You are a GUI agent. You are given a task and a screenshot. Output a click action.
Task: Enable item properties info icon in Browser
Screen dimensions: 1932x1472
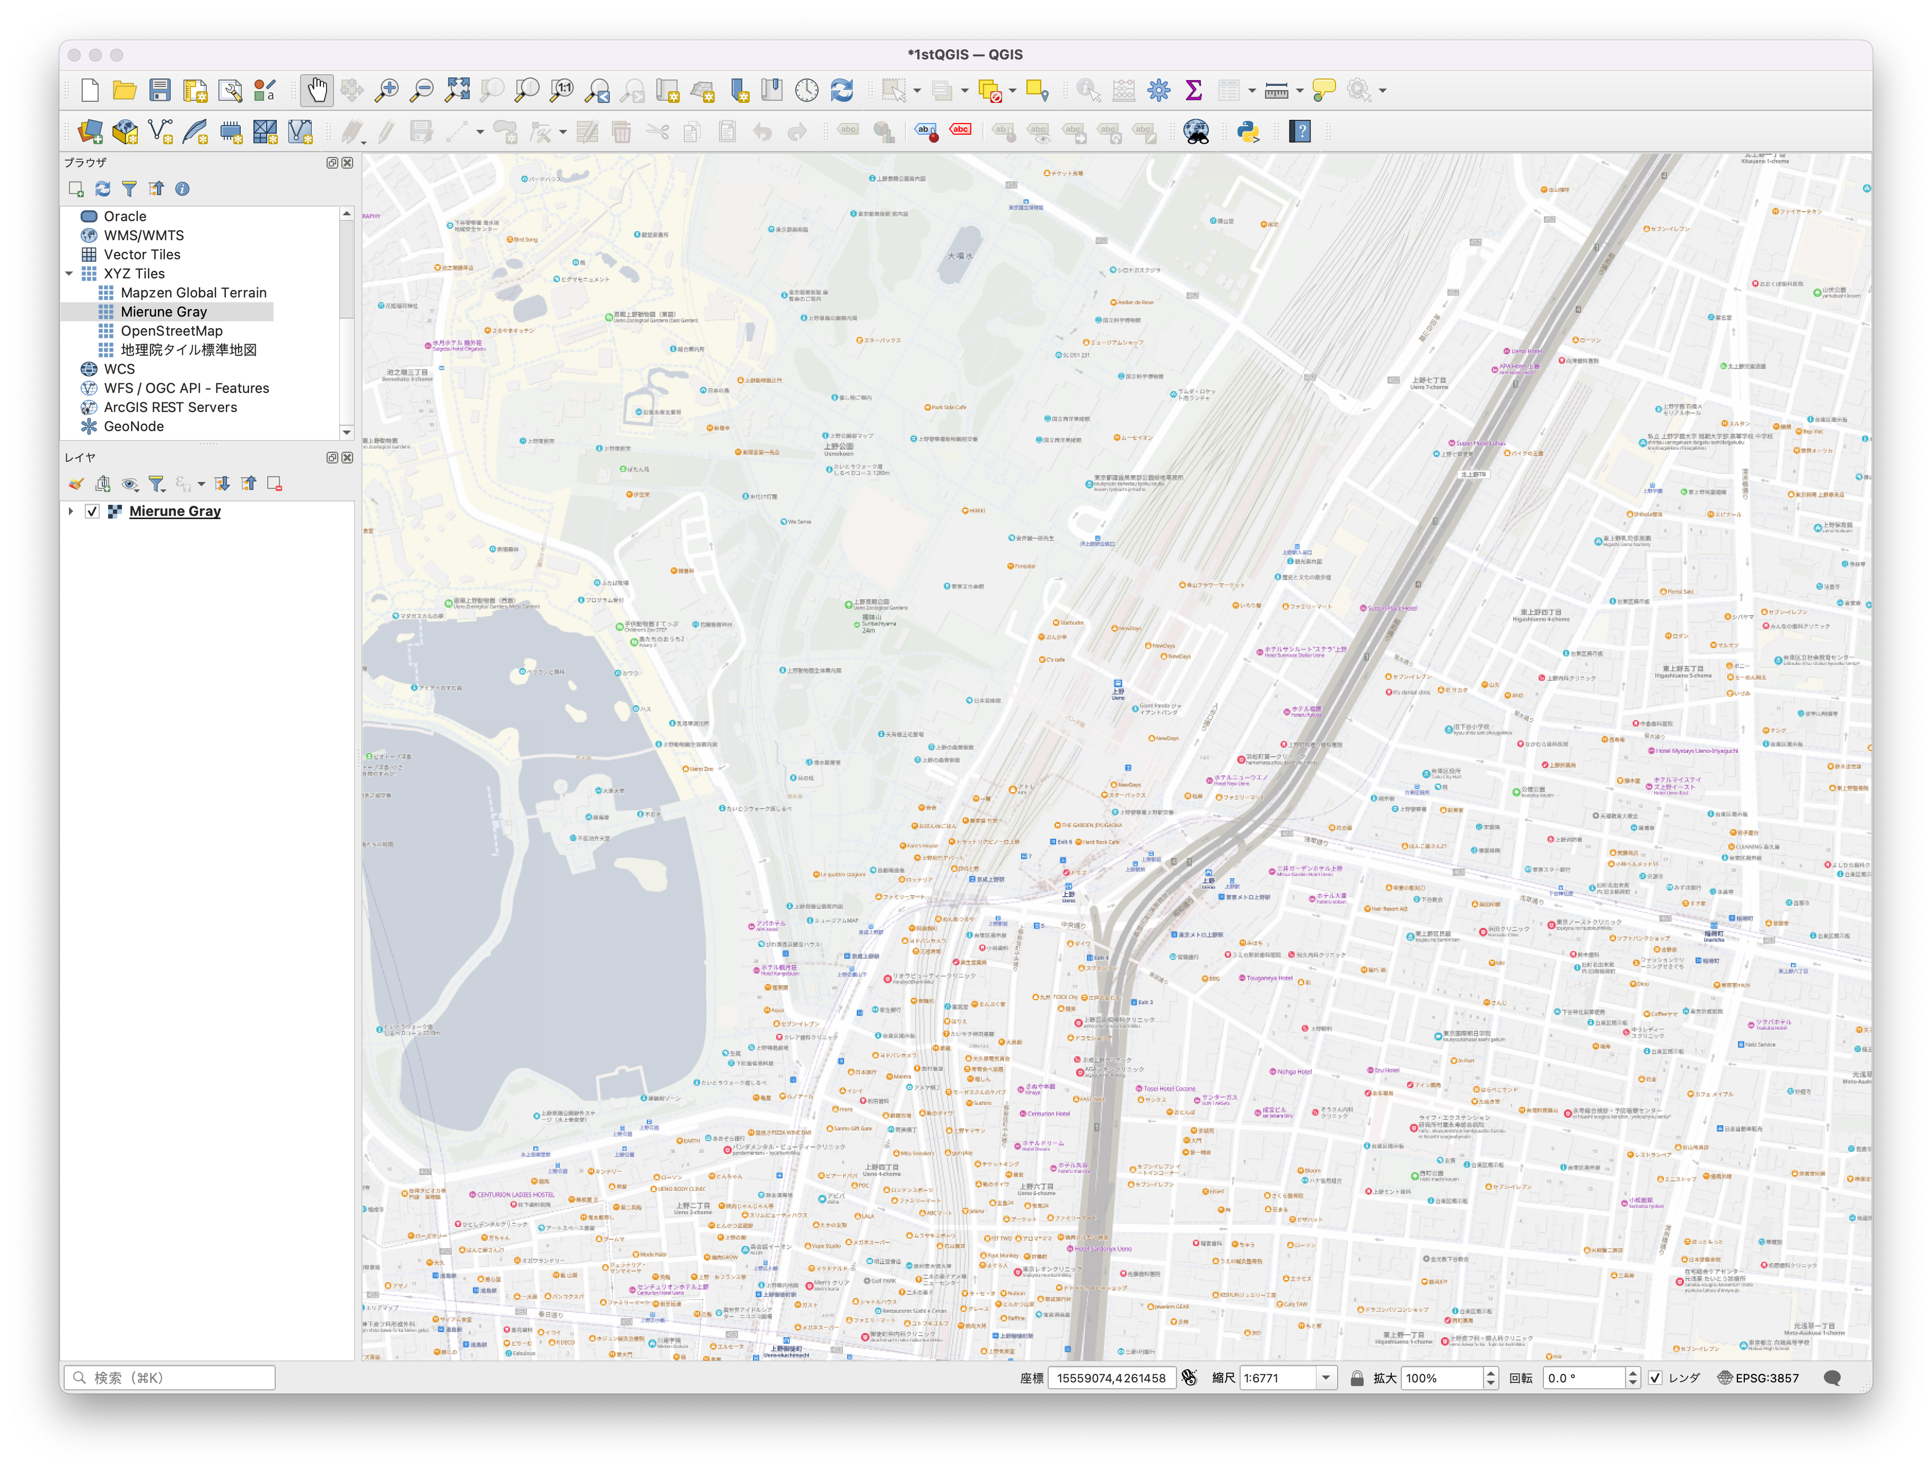(x=182, y=188)
